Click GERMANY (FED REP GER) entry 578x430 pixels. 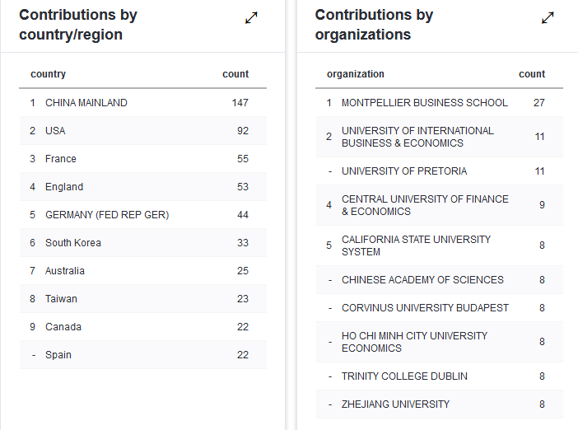tap(106, 215)
